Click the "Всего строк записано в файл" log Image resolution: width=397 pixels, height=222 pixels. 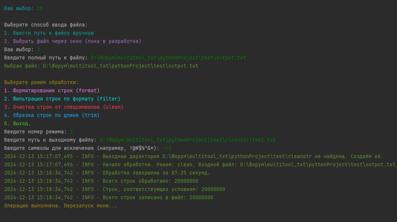click(x=109, y=197)
